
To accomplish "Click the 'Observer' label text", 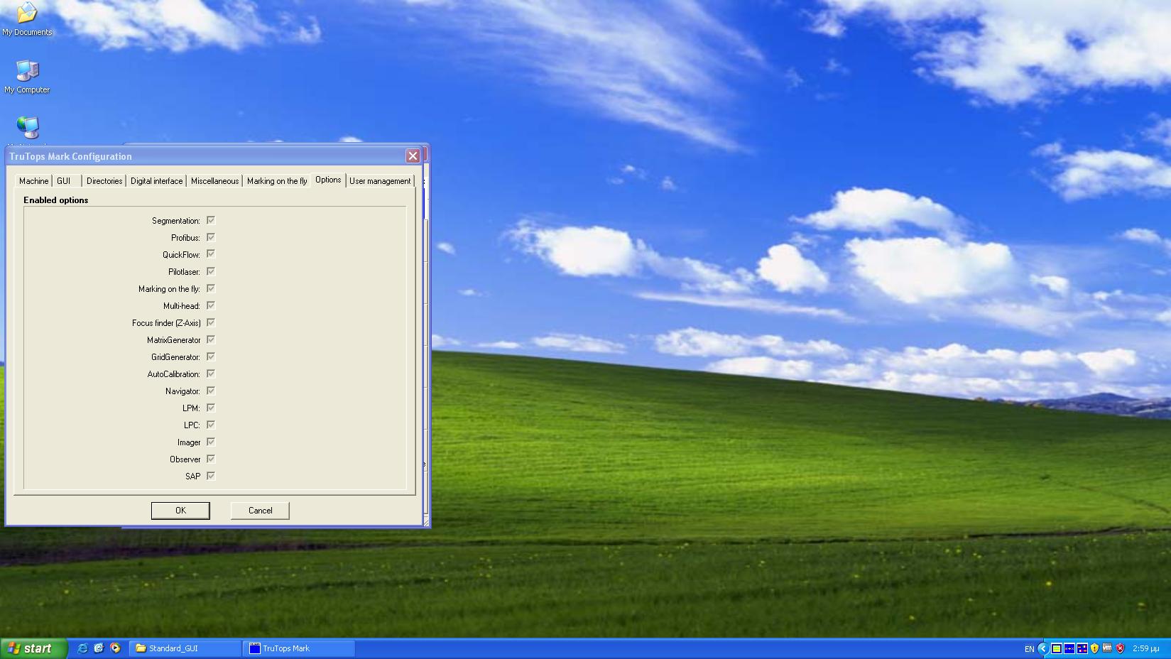I will (x=185, y=459).
